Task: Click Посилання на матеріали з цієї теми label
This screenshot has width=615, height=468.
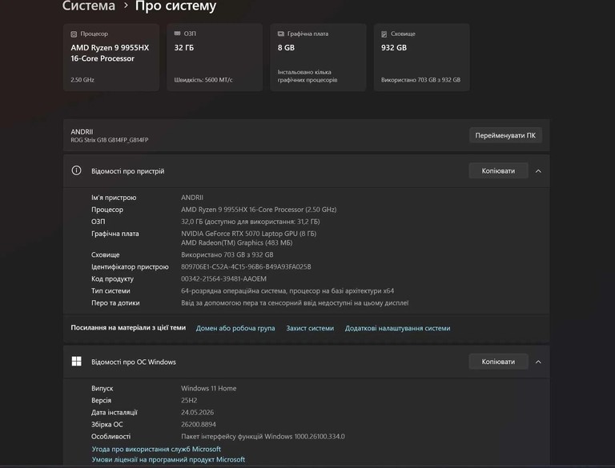Action: (x=128, y=328)
